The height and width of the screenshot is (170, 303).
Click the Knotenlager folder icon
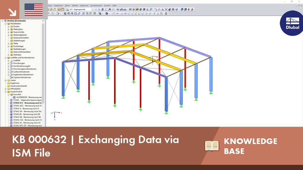click(12, 46)
